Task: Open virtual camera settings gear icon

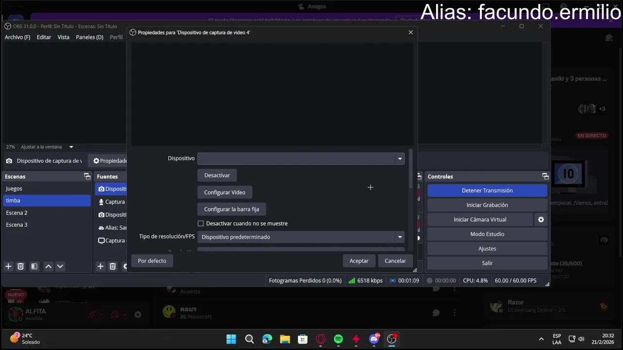Action: pyautogui.click(x=541, y=220)
